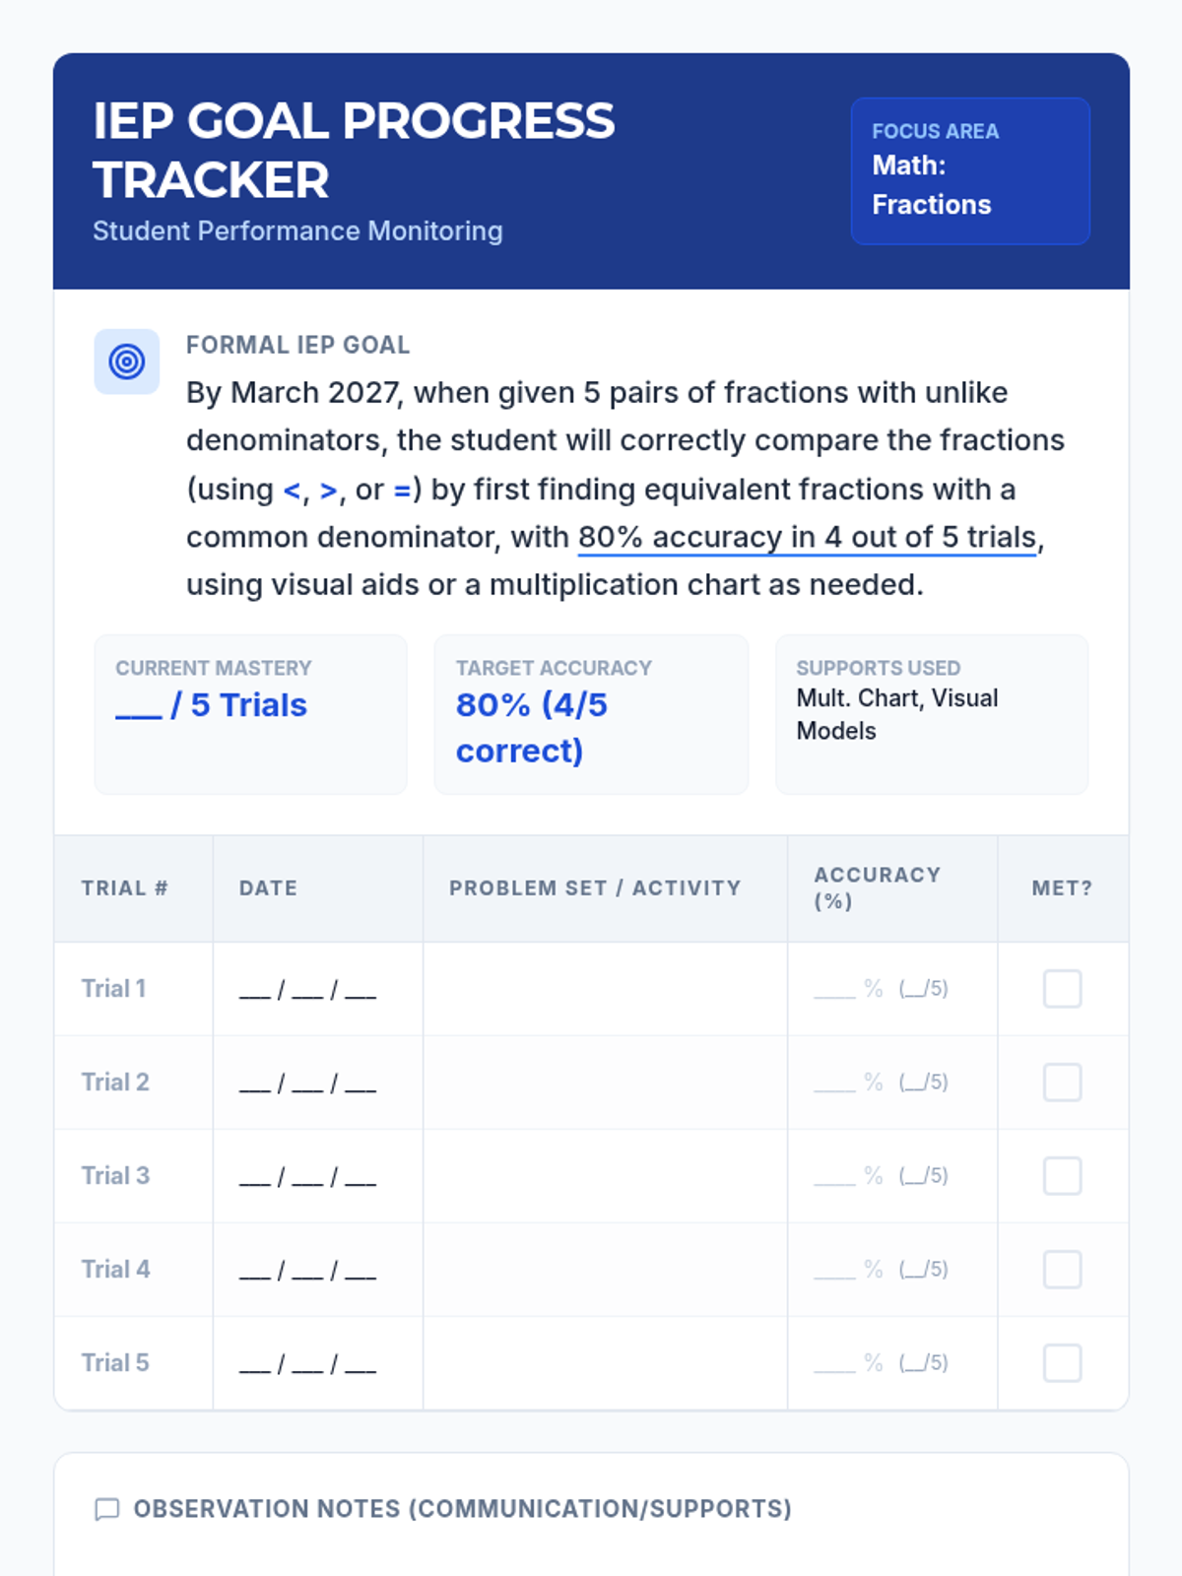Click the Trial 1 problem set cell
This screenshot has width=1182, height=1576.
click(605, 988)
